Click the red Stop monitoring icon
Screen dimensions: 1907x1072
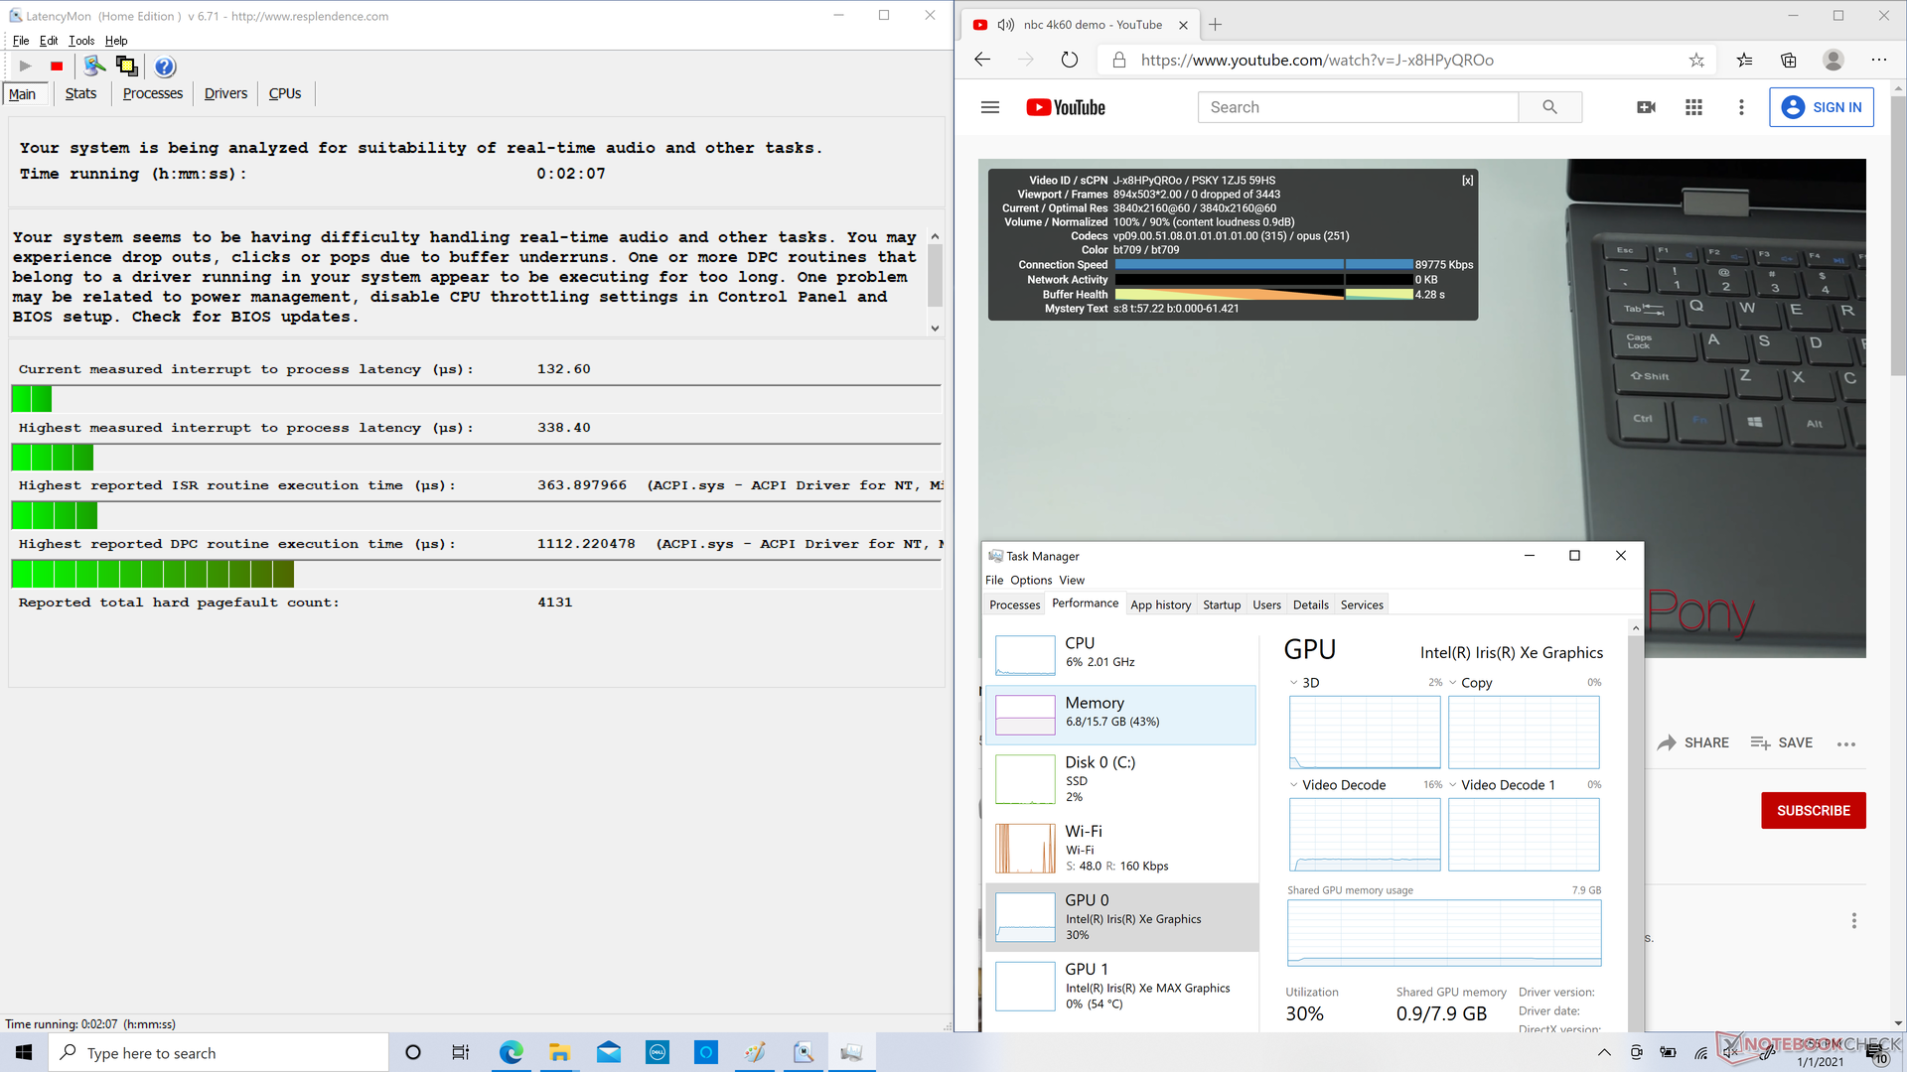57,67
